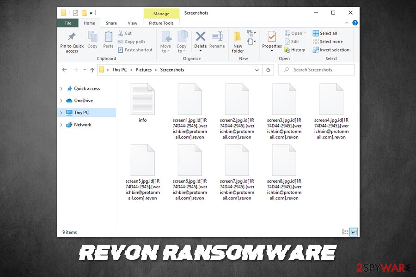
Task: Go up one folder level arrow
Action: pos(92,70)
